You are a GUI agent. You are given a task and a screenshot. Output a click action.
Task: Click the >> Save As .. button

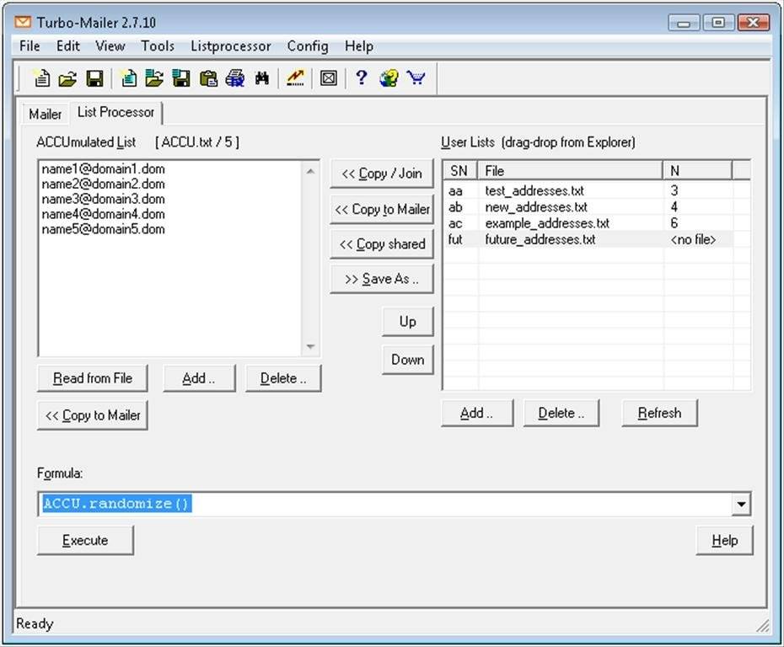tap(382, 279)
